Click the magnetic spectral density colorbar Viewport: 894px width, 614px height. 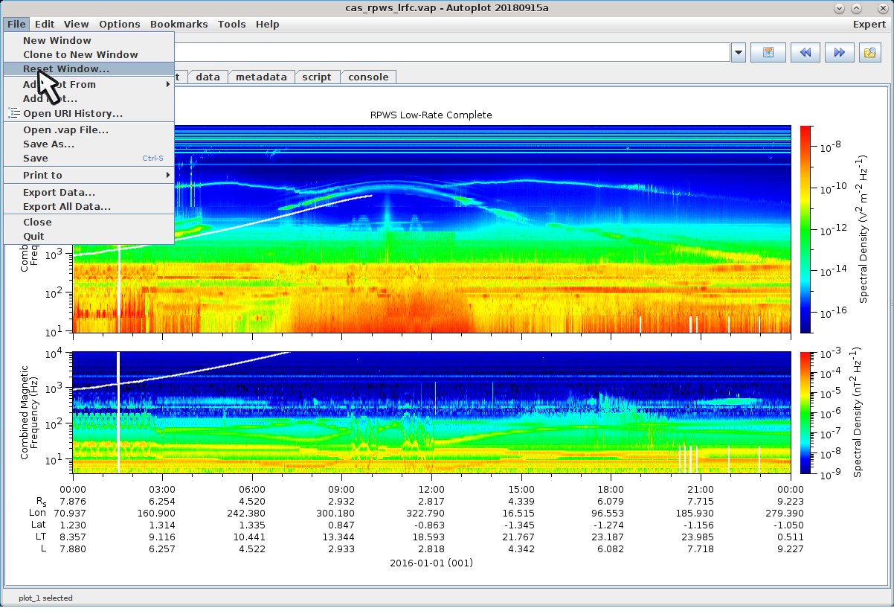[x=805, y=412]
